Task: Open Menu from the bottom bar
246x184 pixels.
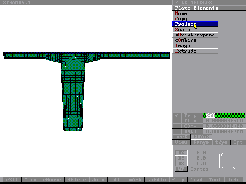Action: (x=30, y=180)
